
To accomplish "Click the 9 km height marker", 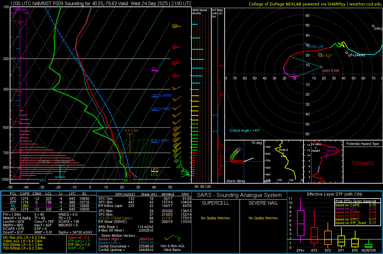I will (x=18, y=91).
